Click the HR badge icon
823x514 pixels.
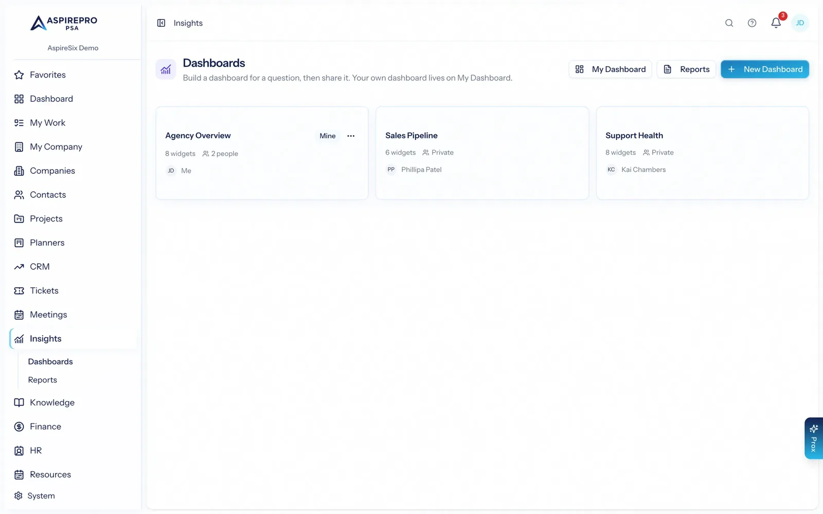pos(19,451)
